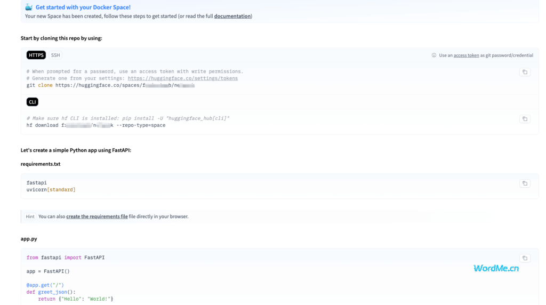The height and width of the screenshot is (305, 546).
Task: Copy the hf download CLI command
Action: click(525, 119)
